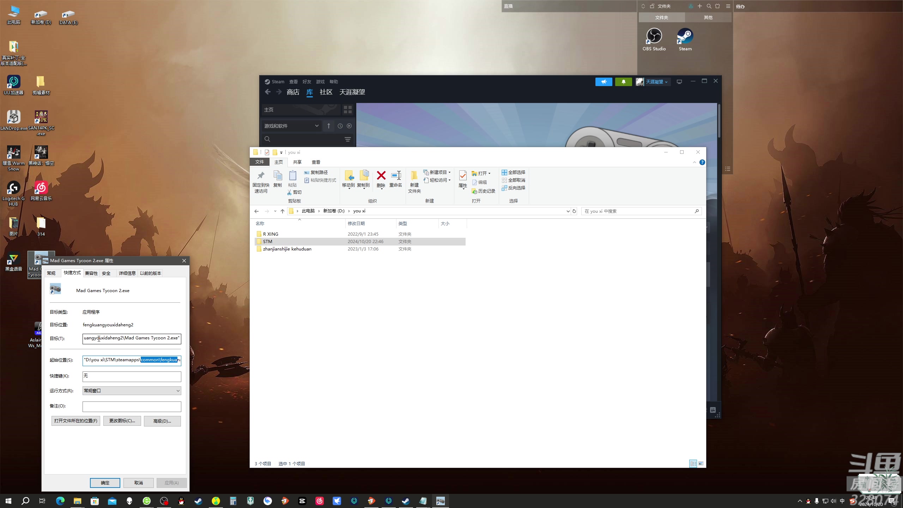Click 打开文件所在的位置 button
The width and height of the screenshot is (903, 508).
coord(75,421)
